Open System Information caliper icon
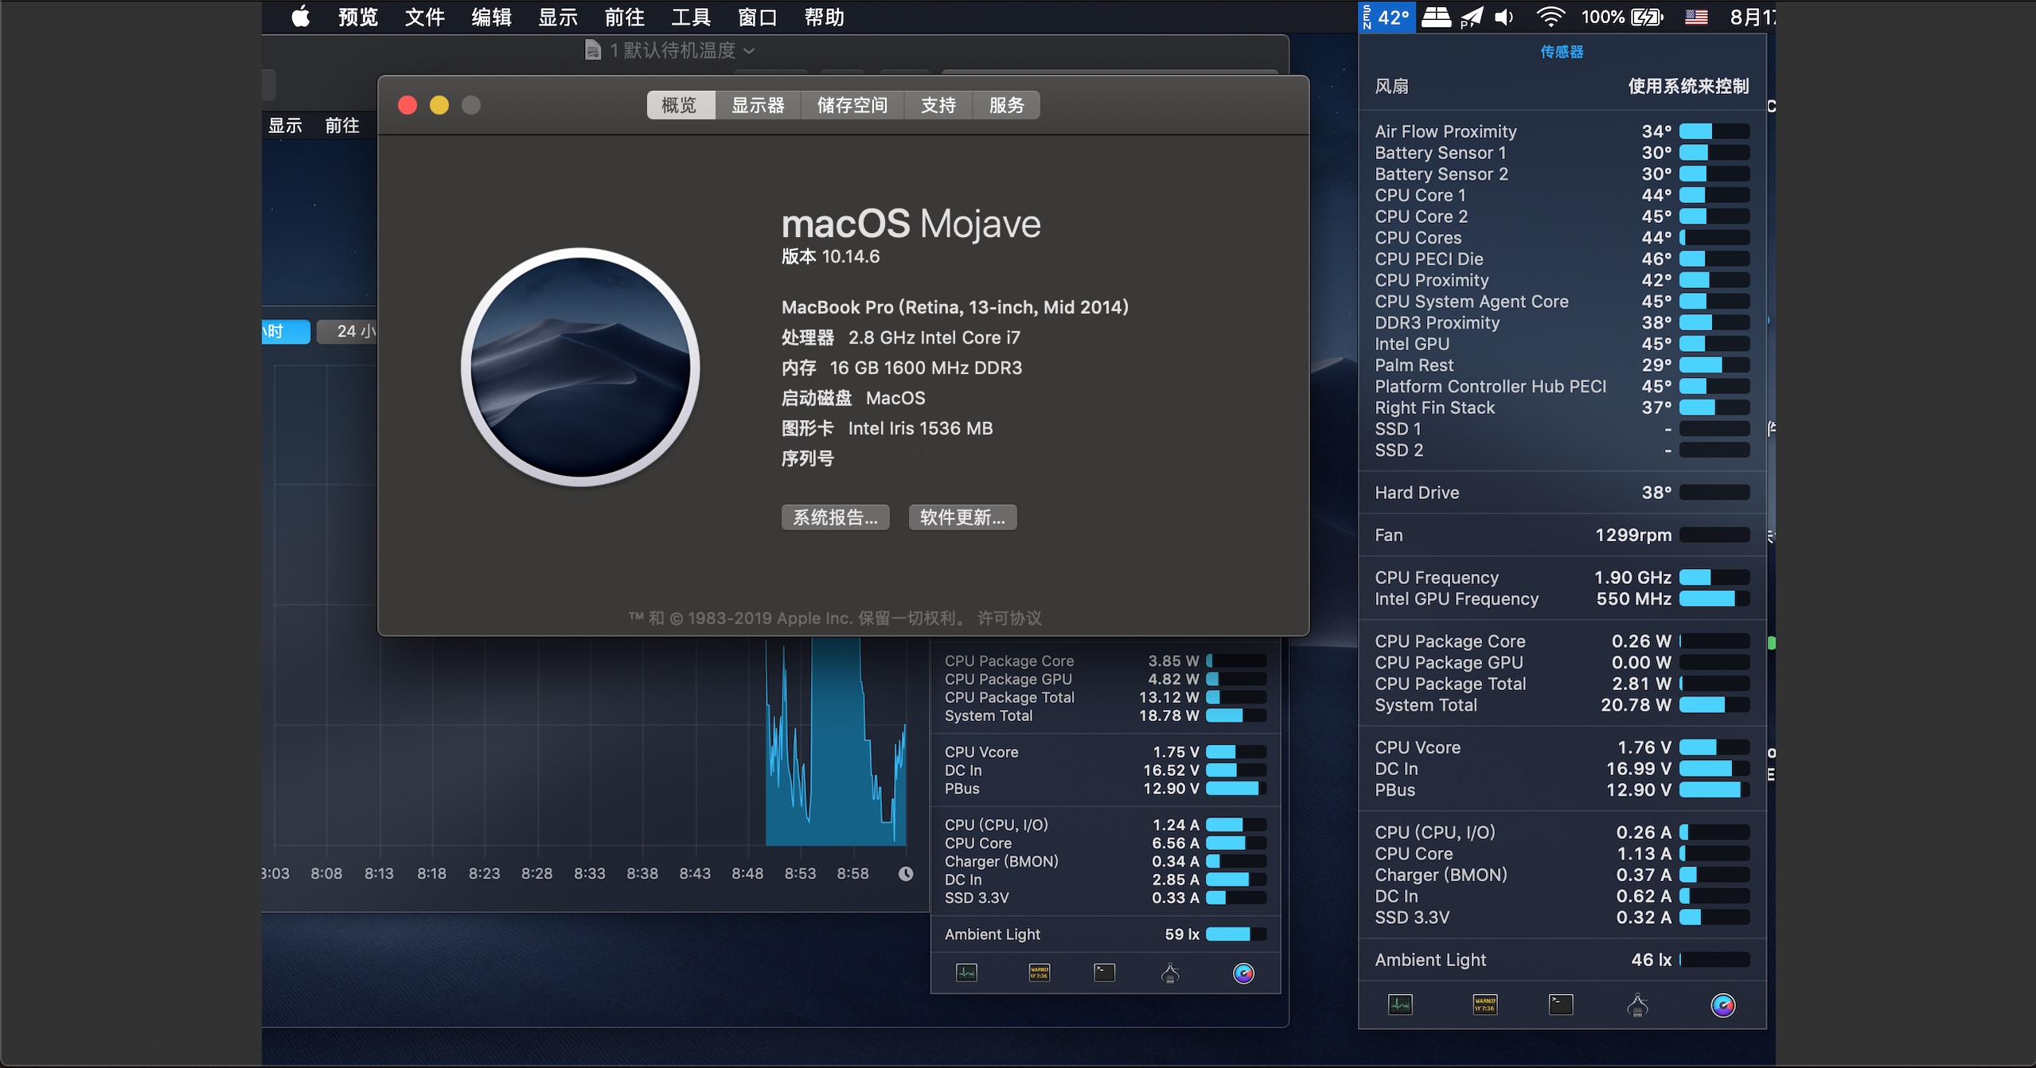This screenshot has height=1068, width=2036. pyautogui.click(x=1637, y=1004)
